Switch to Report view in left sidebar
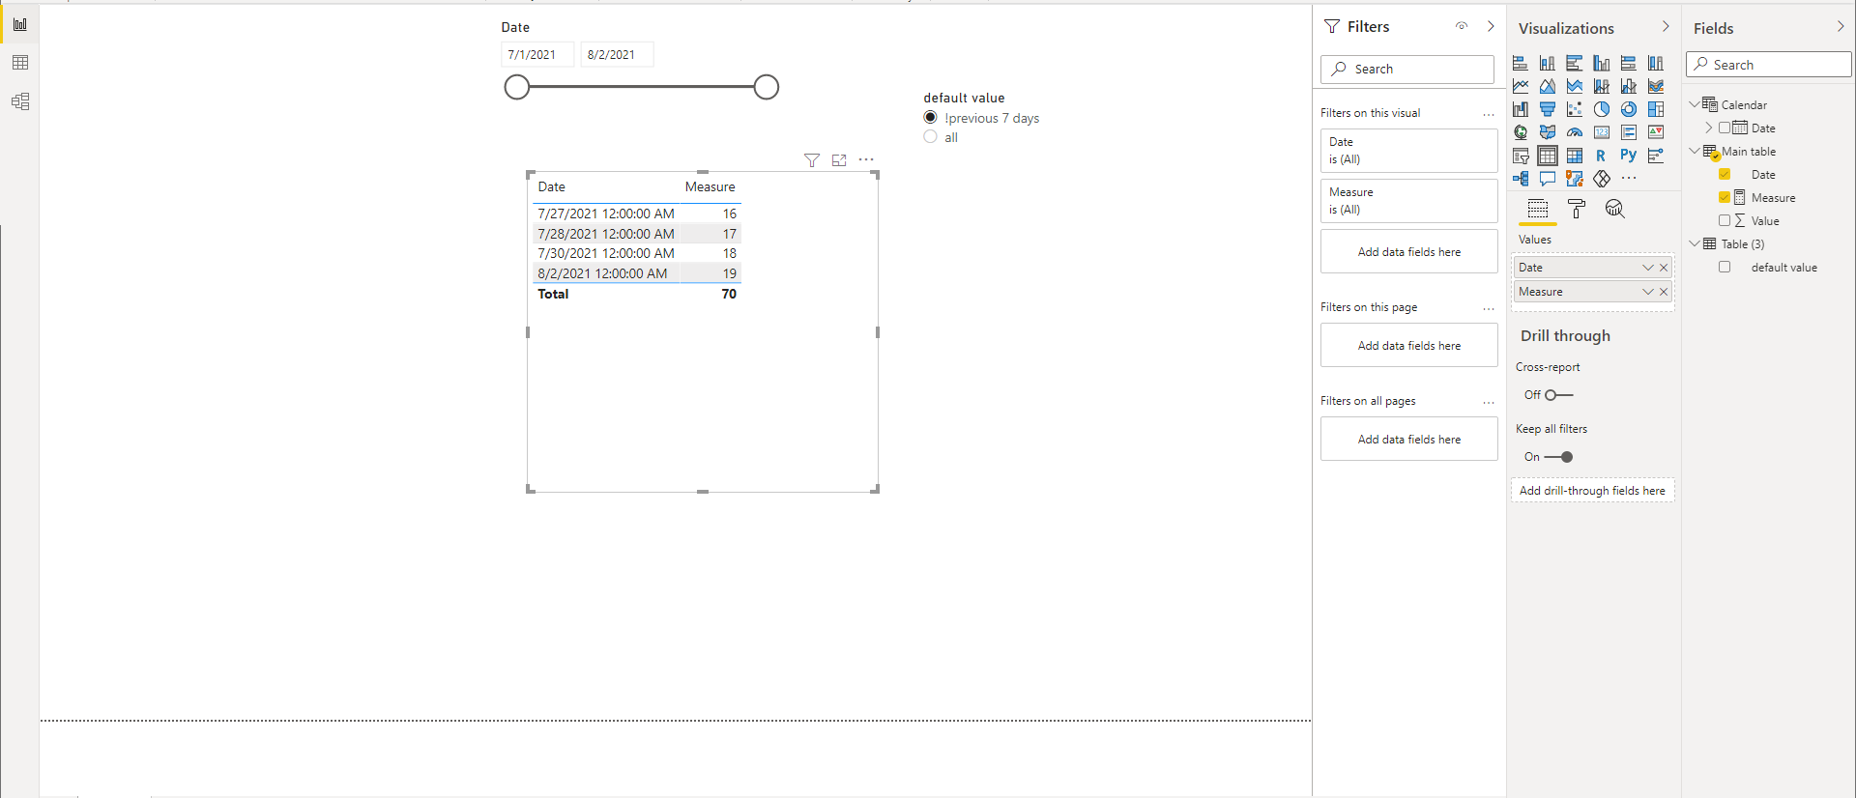This screenshot has height=798, width=1856. tap(20, 24)
